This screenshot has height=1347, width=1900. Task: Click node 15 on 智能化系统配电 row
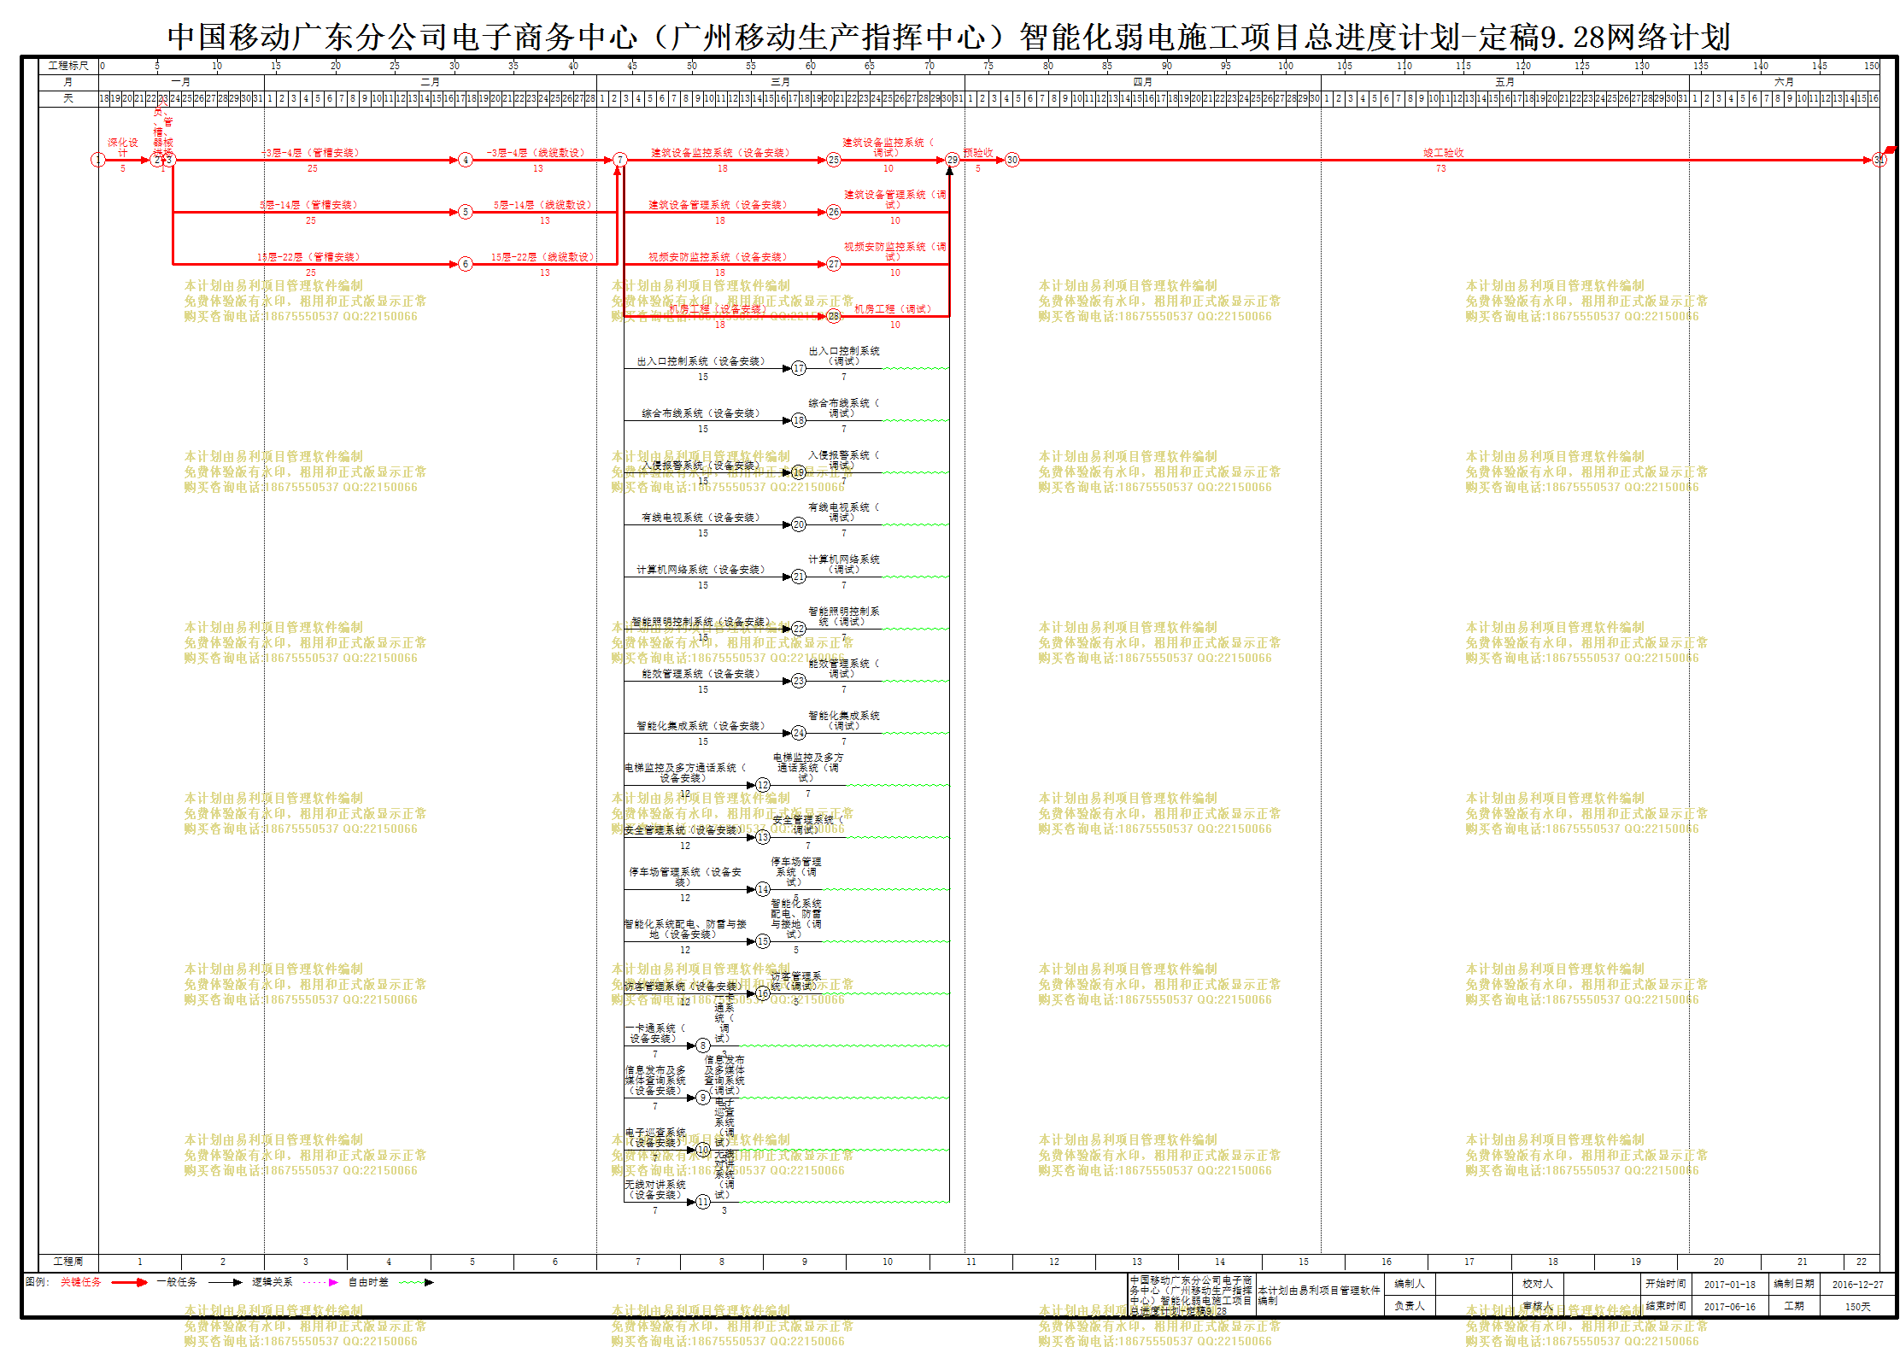(x=763, y=941)
